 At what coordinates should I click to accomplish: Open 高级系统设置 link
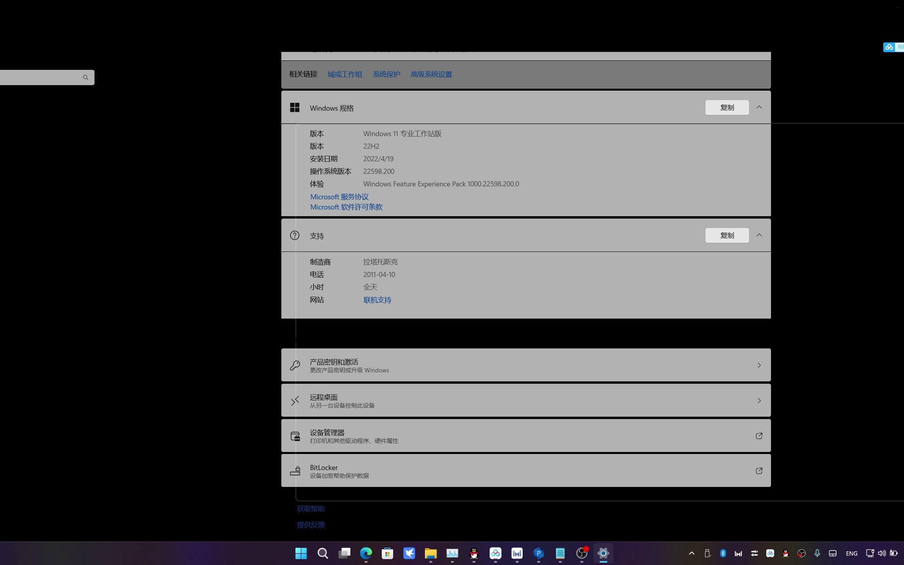pyautogui.click(x=431, y=74)
